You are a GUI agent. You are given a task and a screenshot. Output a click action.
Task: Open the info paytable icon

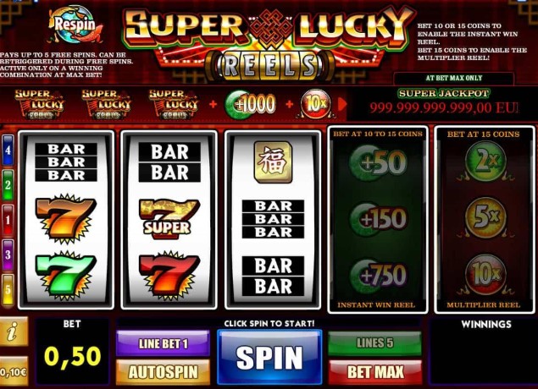click(x=13, y=332)
